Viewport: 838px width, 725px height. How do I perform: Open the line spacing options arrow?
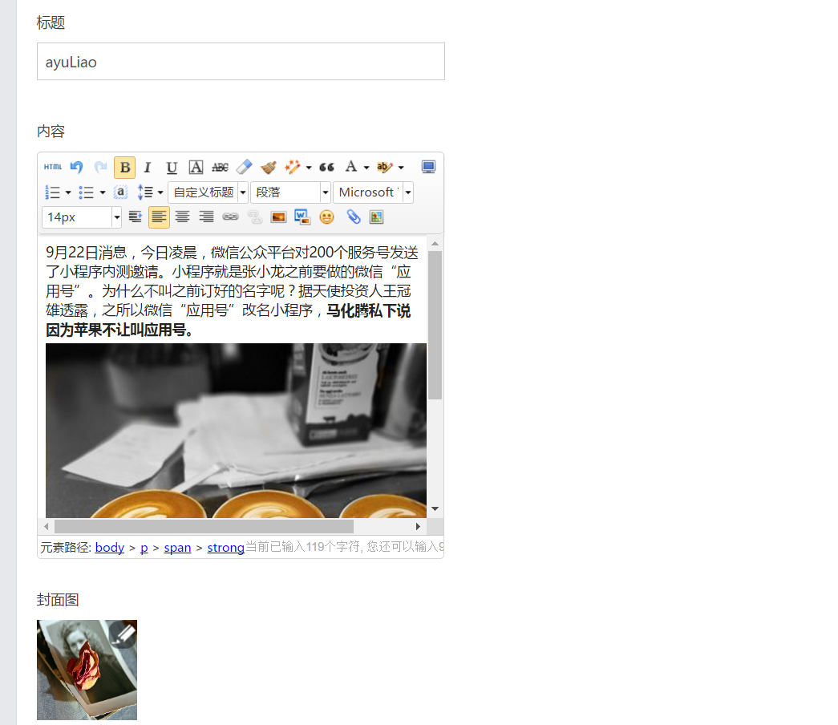tap(160, 192)
